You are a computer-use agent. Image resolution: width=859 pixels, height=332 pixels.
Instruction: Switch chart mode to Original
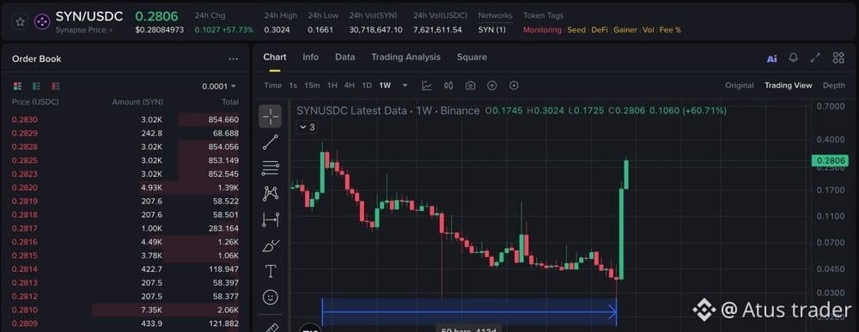(740, 85)
